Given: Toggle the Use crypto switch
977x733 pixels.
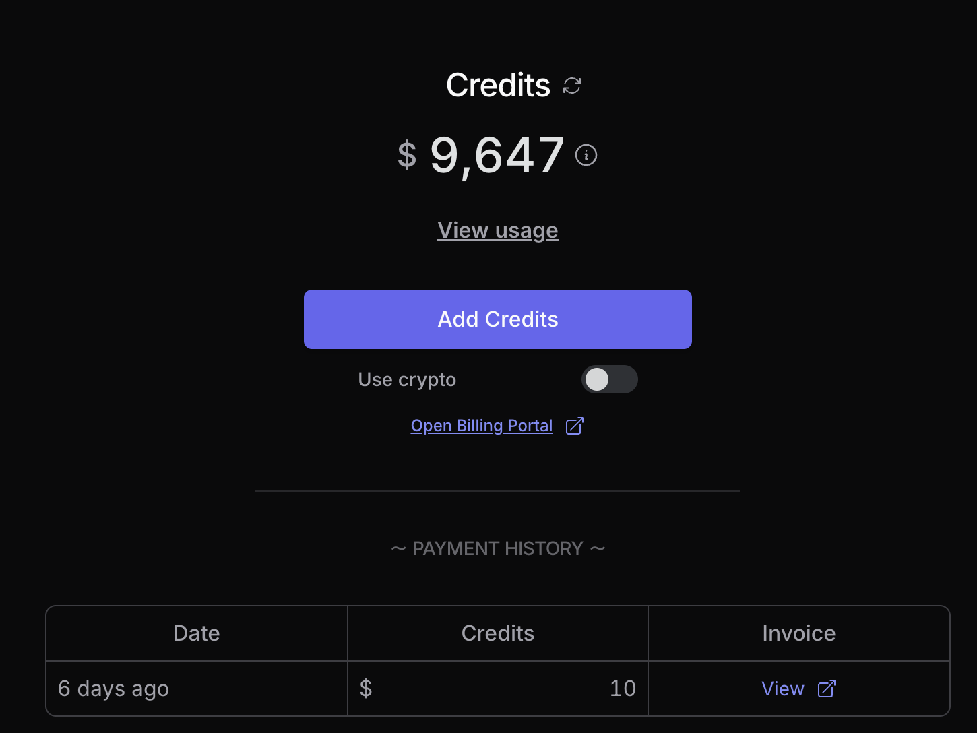Looking at the screenshot, I should click(610, 379).
